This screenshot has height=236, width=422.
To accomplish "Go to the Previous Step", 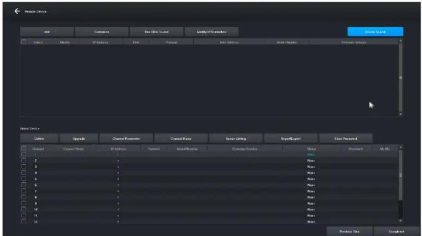I will click(x=349, y=232).
